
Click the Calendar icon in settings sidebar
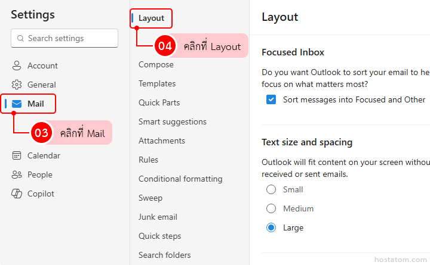(17, 155)
